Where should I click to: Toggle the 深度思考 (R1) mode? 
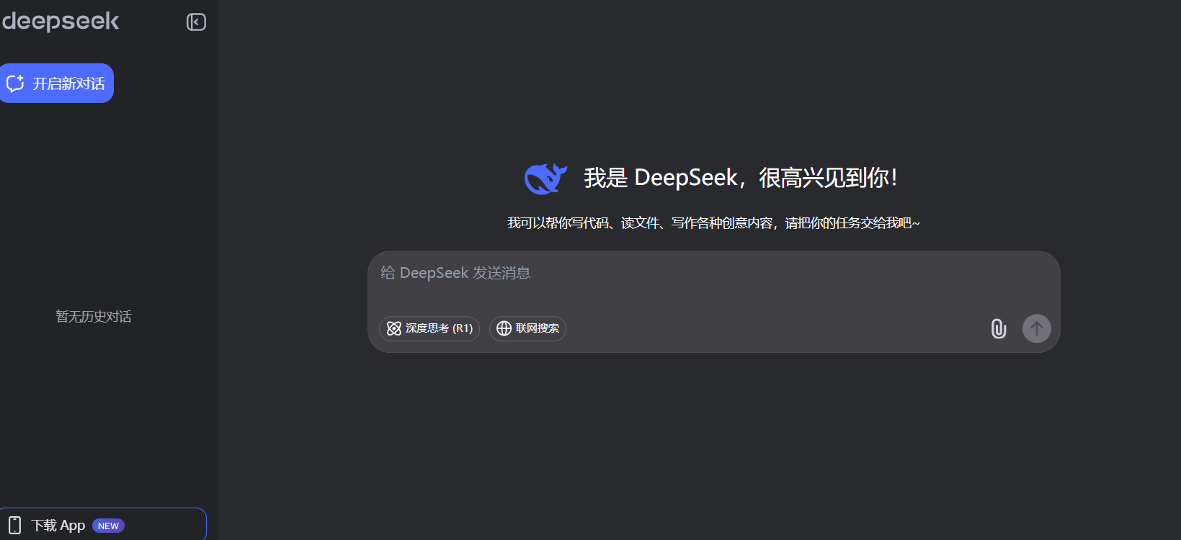pyautogui.click(x=429, y=328)
